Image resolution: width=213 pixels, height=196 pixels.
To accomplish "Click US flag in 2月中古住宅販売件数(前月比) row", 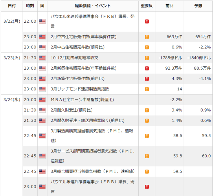I will (x=42, y=47).
